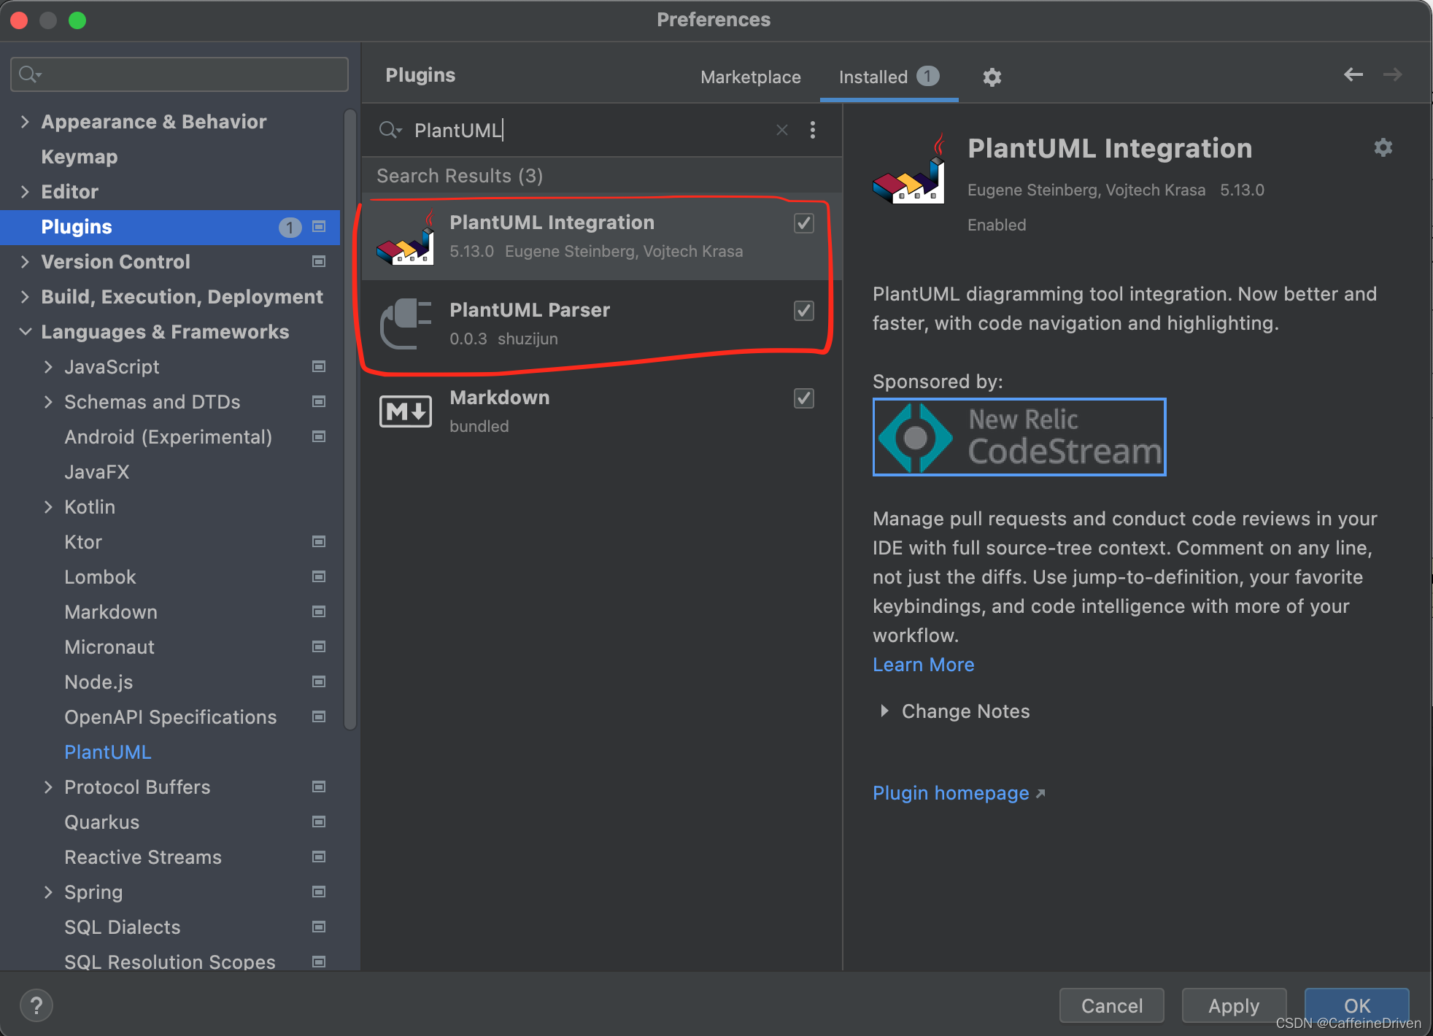Open the three-dot plugin search options menu
Image resolution: width=1433 pixels, height=1036 pixels.
coord(812,130)
